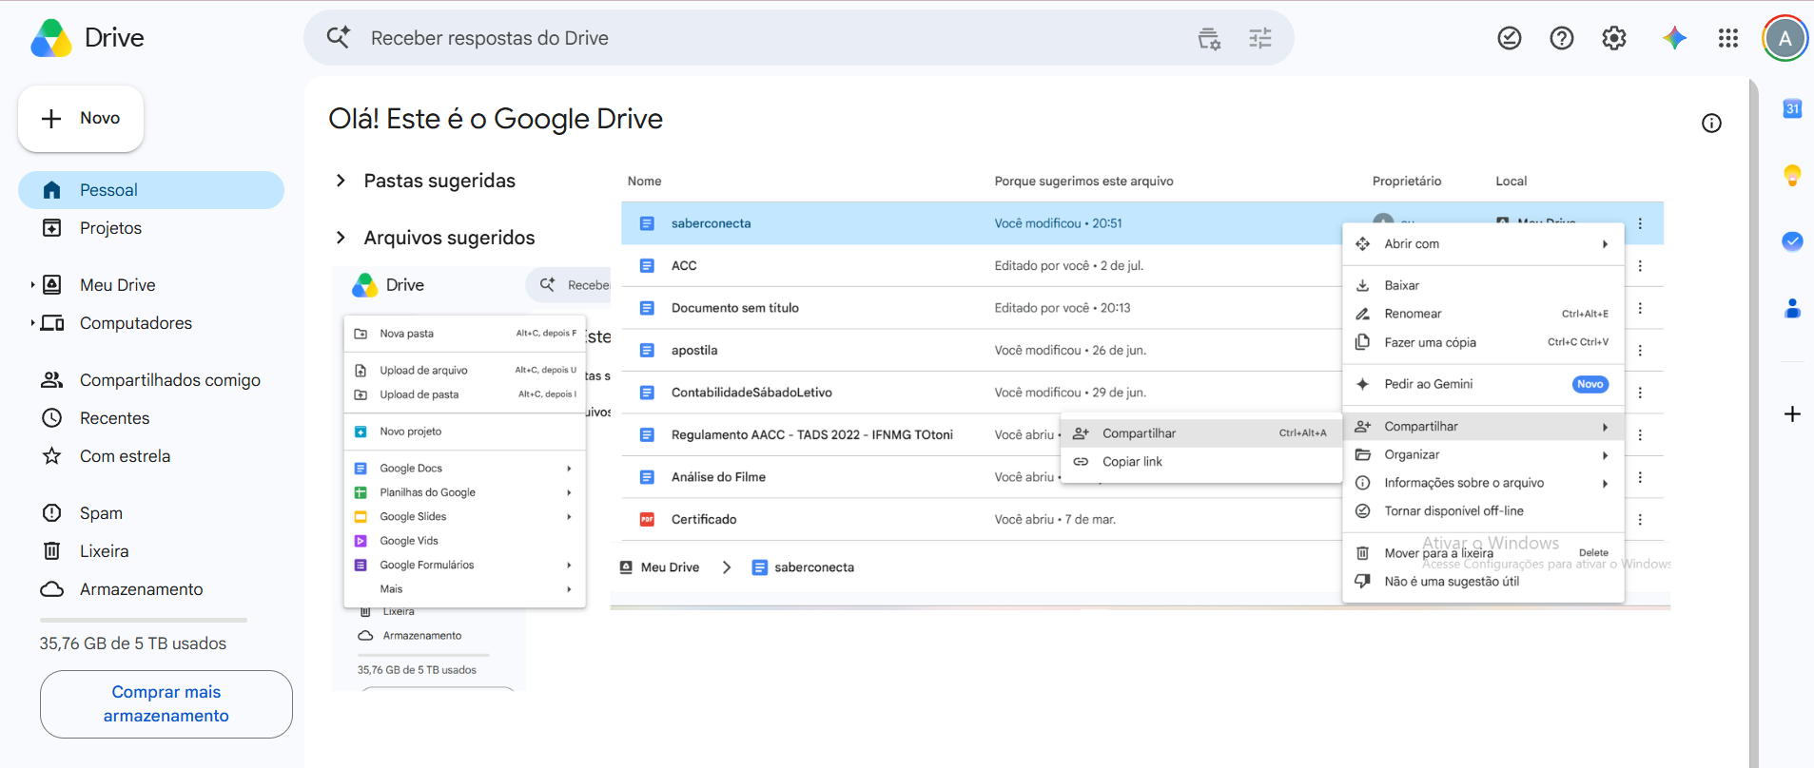This screenshot has width=1814, height=768.
Task: Open the Organizar submenu arrow
Action: [x=1605, y=455]
